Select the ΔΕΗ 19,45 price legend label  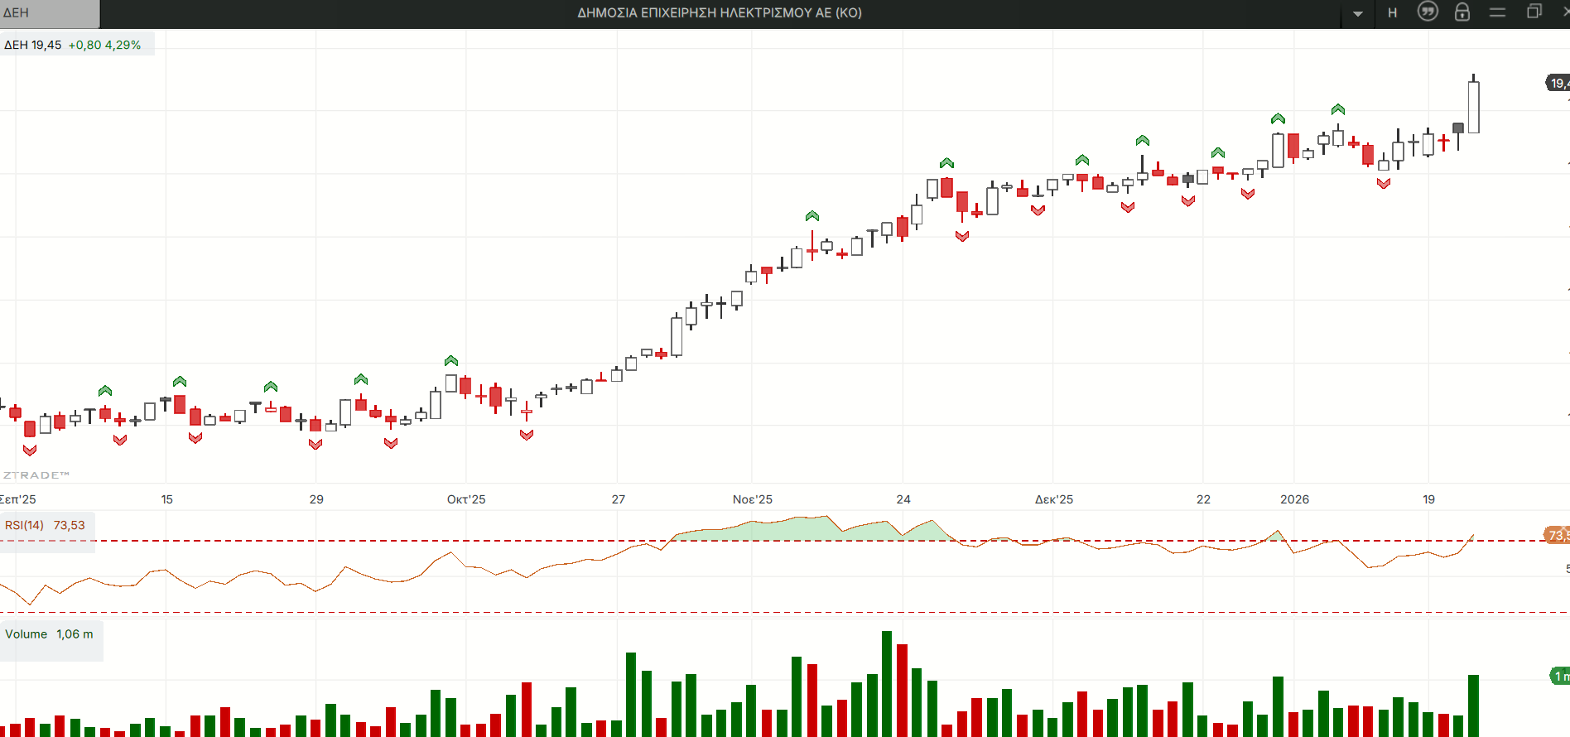[x=33, y=45]
